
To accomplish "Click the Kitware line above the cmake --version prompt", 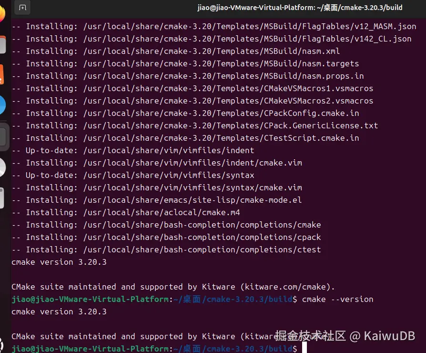I will tap(173, 287).
